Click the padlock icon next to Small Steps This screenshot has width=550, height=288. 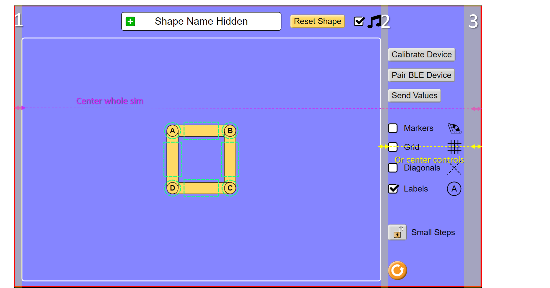(397, 232)
